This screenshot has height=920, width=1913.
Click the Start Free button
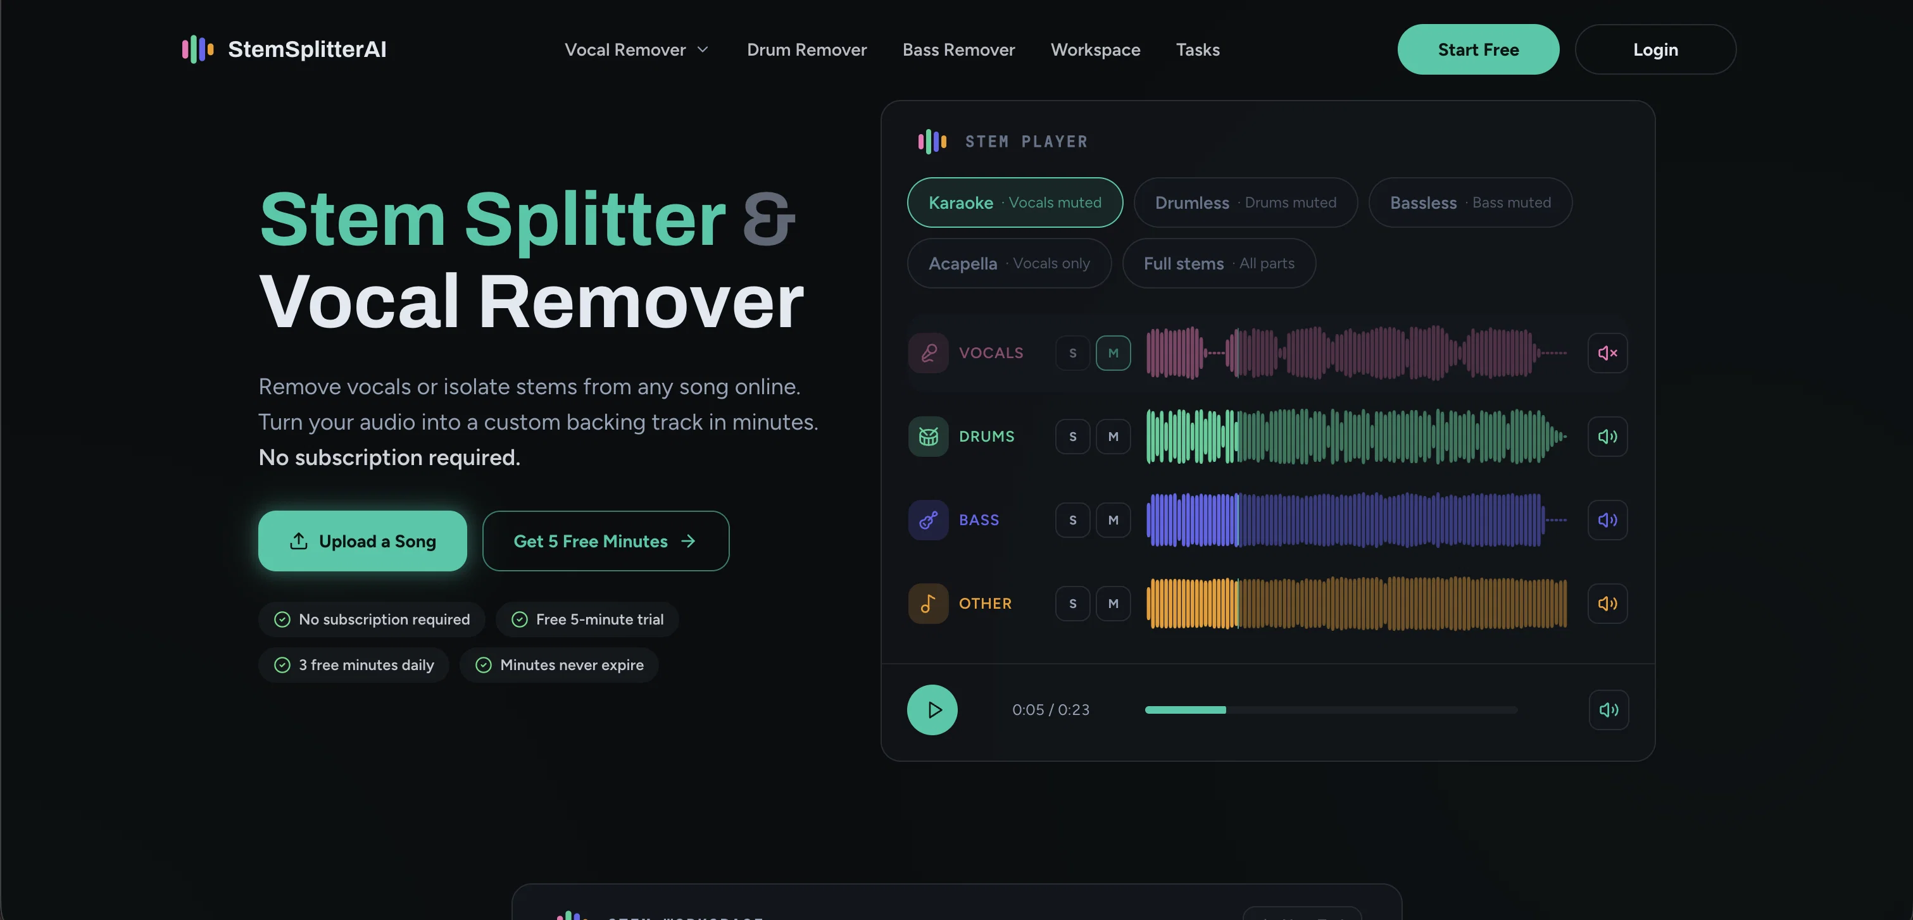[1478, 49]
